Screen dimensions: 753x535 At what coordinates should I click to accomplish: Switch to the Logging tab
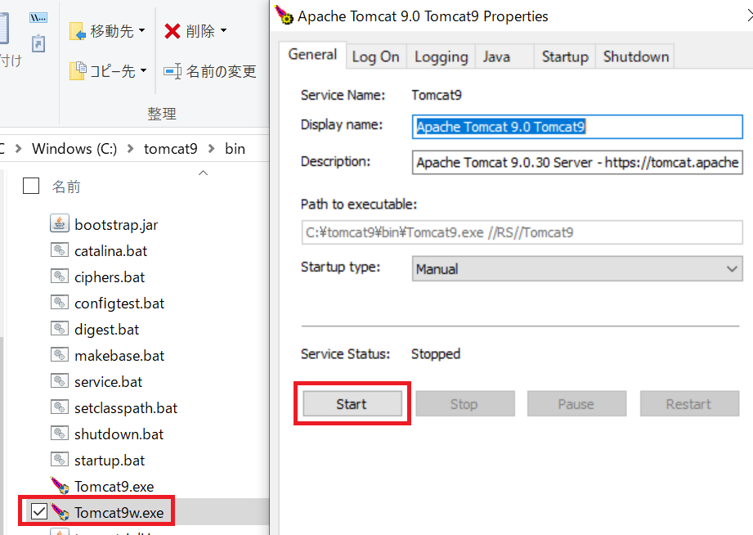point(441,56)
